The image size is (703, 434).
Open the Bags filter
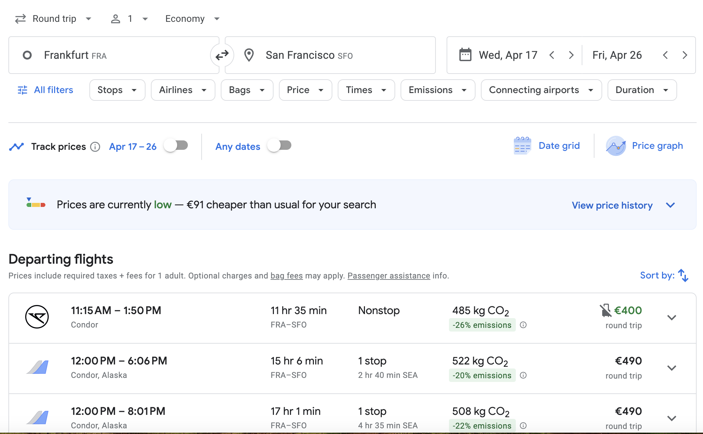pyautogui.click(x=247, y=90)
